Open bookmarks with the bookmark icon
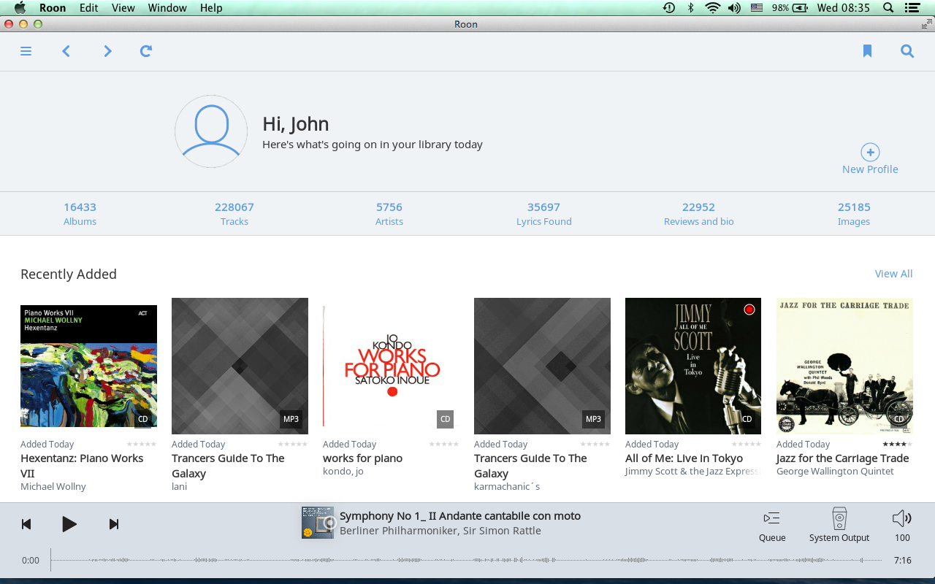 [x=867, y=51]
